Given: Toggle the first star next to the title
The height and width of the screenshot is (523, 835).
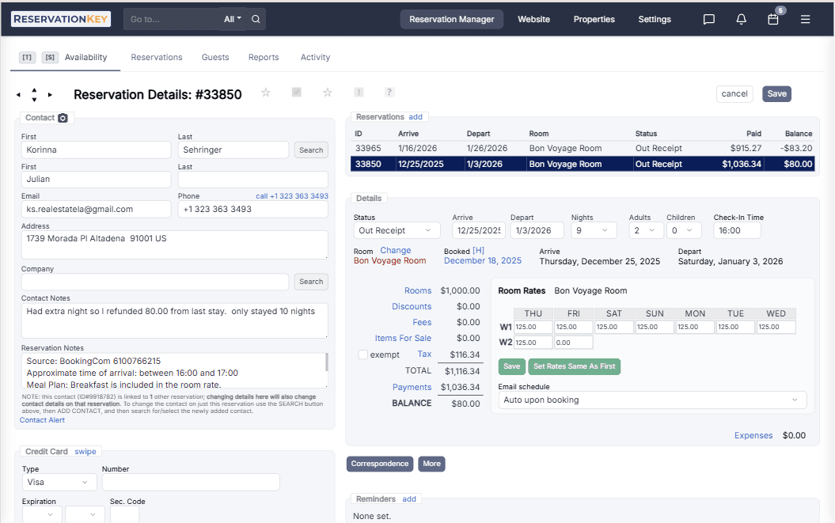Looking at the screenshot, I should 266,92.
